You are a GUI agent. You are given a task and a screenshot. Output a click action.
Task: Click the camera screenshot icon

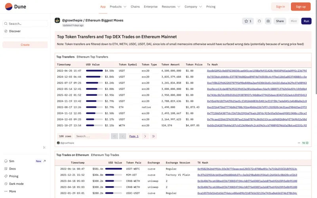(268, 21)
